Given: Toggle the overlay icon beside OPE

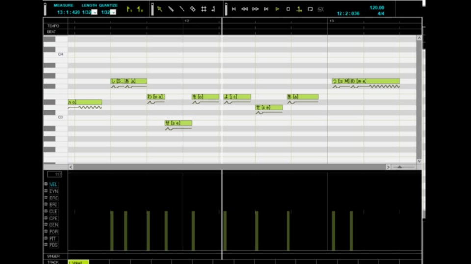Looking at the screenshot, I should 46,218.
